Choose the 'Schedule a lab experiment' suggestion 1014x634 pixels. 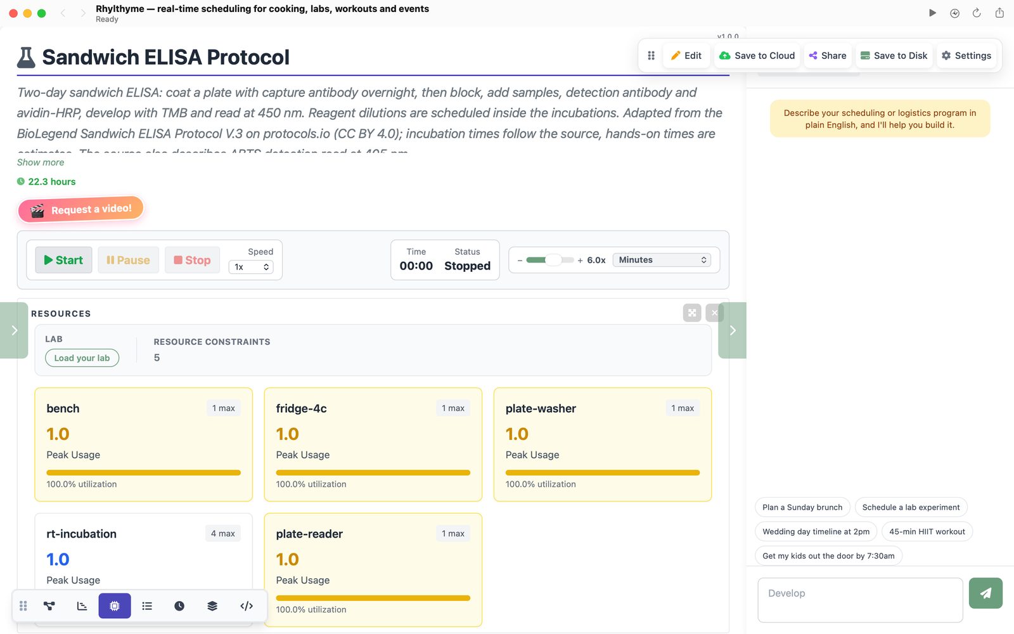tap(911, 507)
